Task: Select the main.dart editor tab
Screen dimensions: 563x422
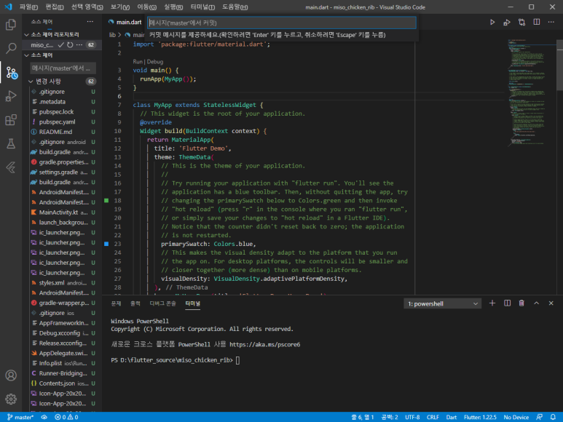Action: point(125,23)
